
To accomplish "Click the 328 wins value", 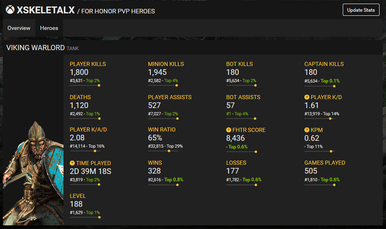I will (x=154, y=171).
